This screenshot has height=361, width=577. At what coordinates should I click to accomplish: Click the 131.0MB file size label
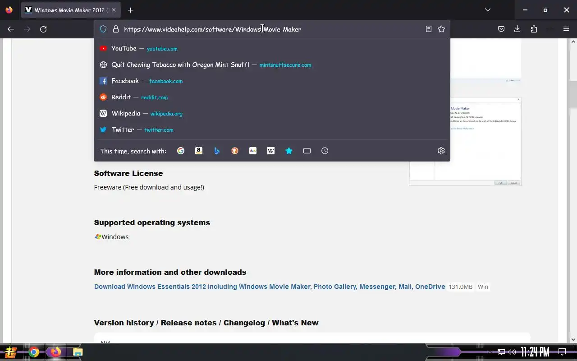[461, 287]
